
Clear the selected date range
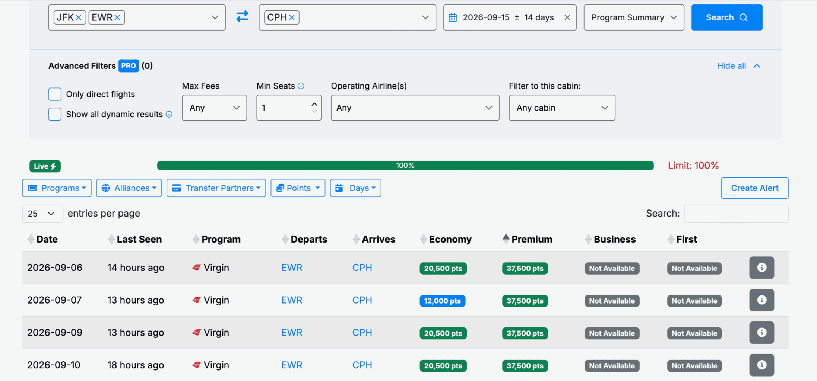point(567,17)
